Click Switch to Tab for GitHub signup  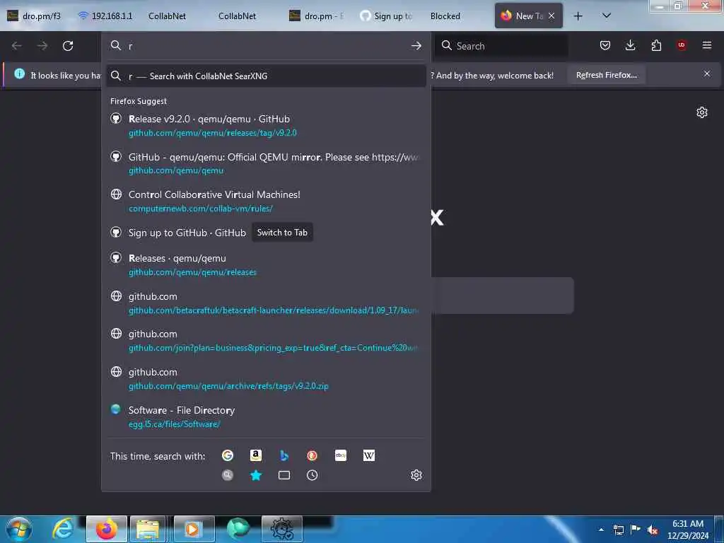click(282, 233)
